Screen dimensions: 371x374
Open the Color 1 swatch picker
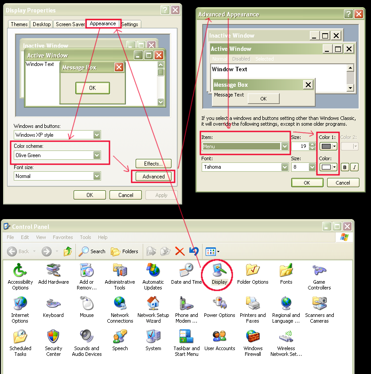328,147
